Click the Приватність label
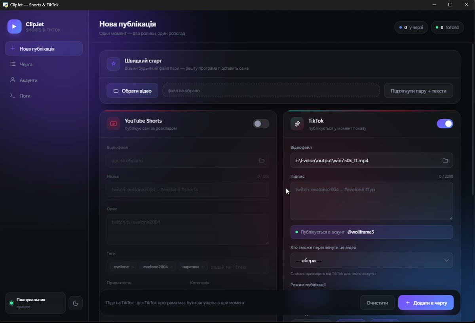The image size is (475, 323). click(119, 283)
